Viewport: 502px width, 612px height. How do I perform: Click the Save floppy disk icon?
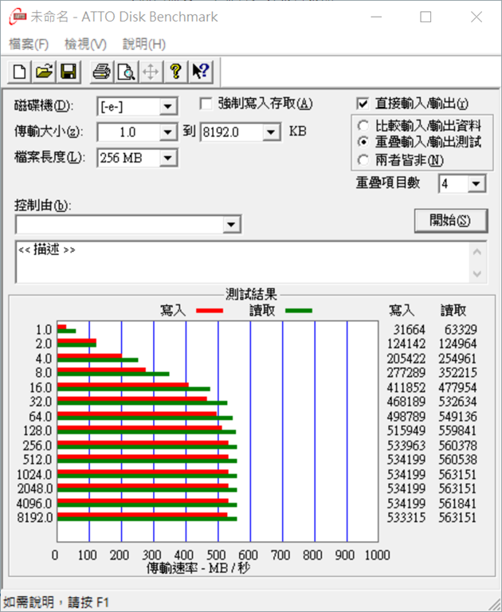pos(68,73)
